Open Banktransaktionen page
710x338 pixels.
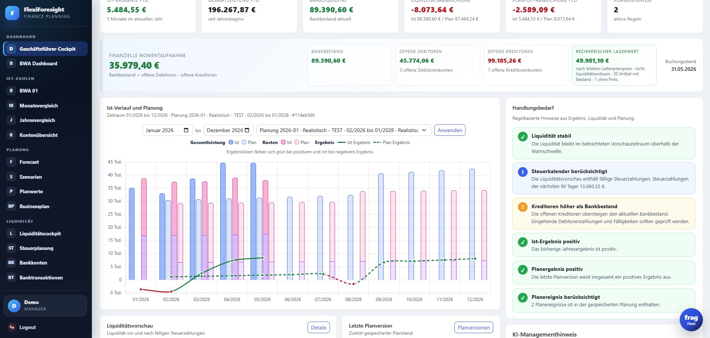[x=46, y=278]
